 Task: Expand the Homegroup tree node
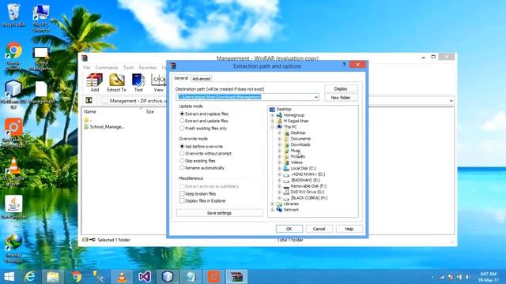(272, 115)
